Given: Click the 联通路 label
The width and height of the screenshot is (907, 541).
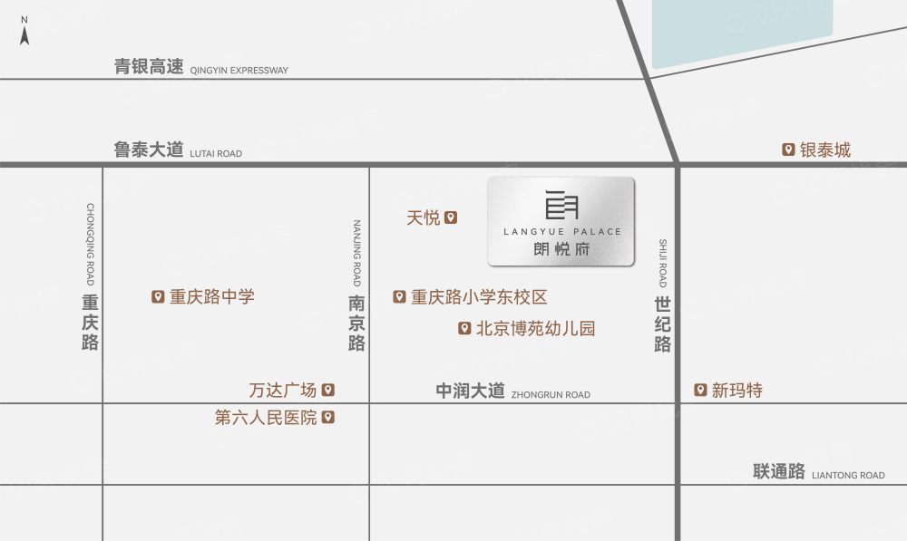Looking at the screenshot, I should coord(779,471).
